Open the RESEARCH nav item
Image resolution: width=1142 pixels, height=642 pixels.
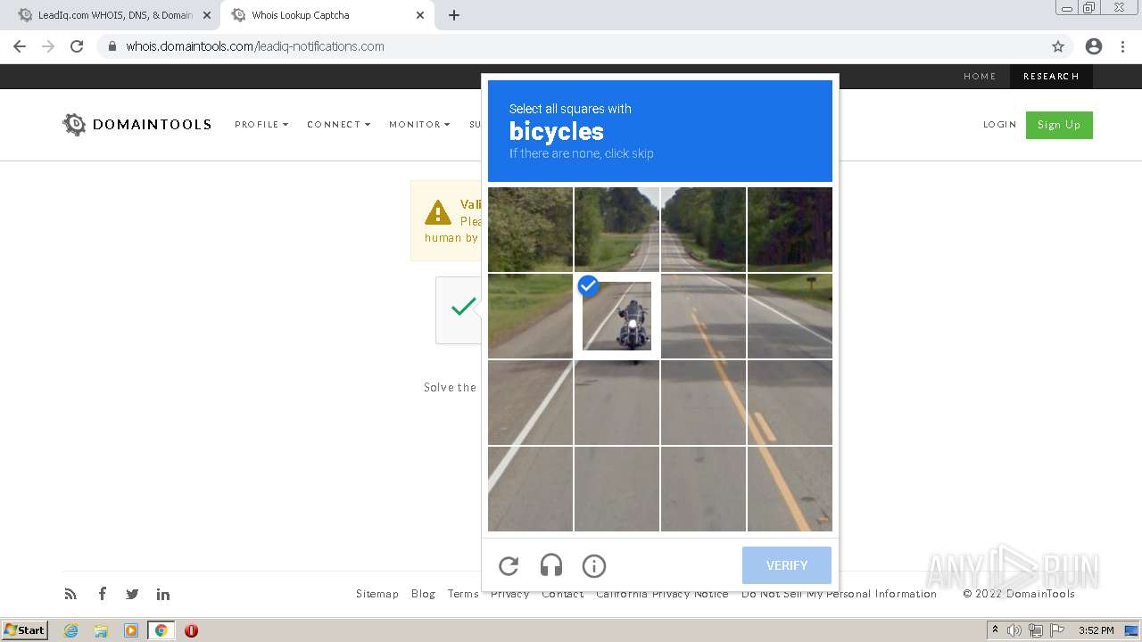tap(1051, 77)
